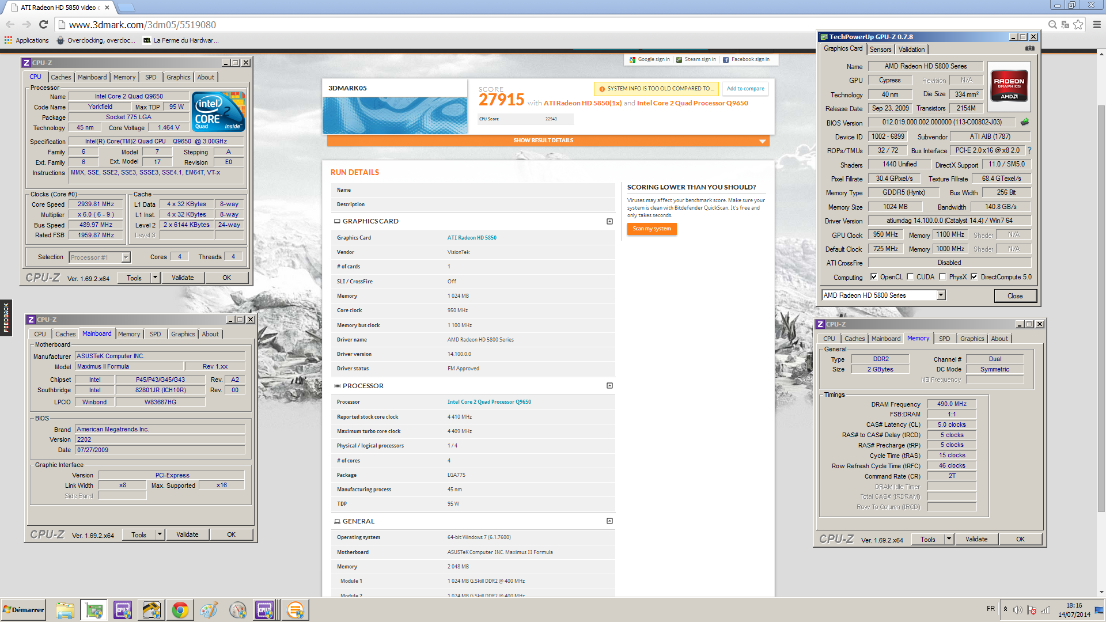
Task: Open the Processor #1 selection dropdown
Action: pos(126,257)
